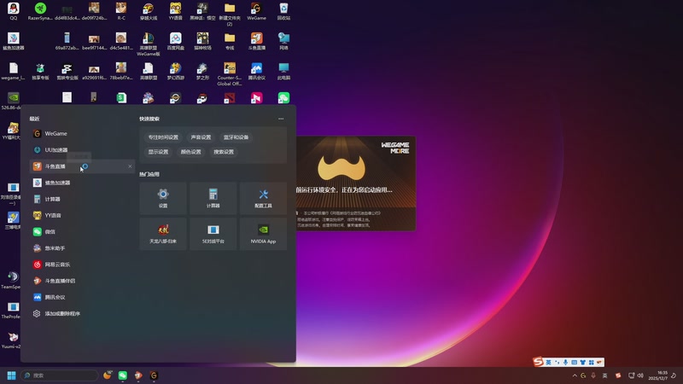Click the taskbar search box
Screen dimensions: 683x384
[59, 375]
